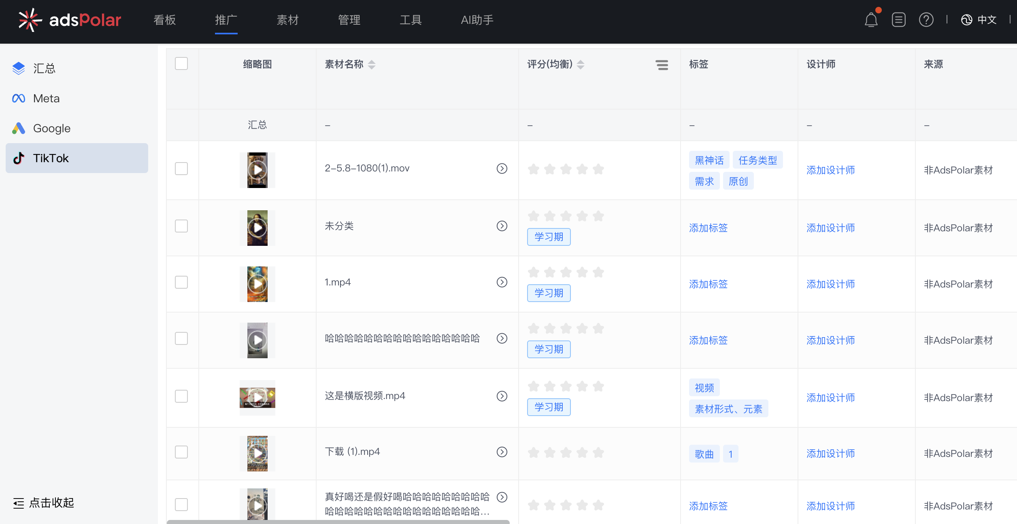Image resolution: width=1017 pixels, height=524 pixels.
Task: Click the adsPolar logo
Action: [70, 20]
